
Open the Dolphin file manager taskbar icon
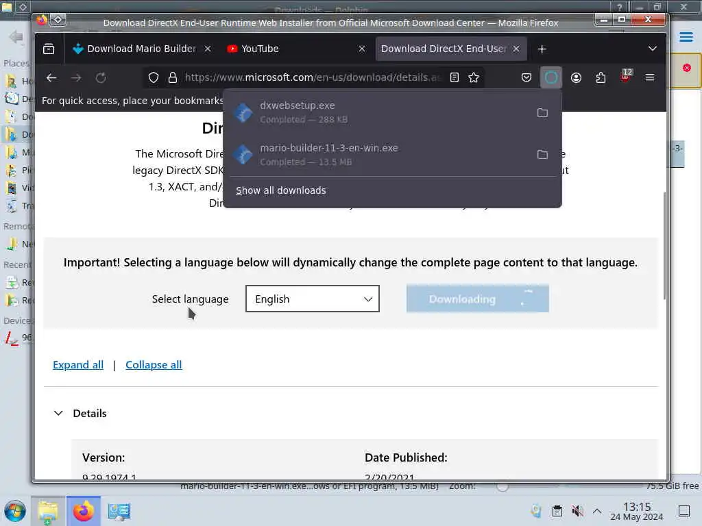coord(48,511)
